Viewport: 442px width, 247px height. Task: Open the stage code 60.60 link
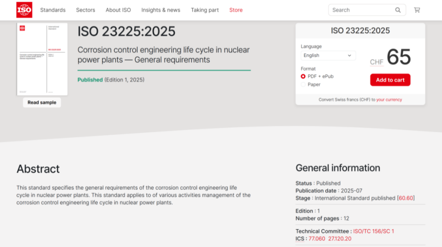406,198
